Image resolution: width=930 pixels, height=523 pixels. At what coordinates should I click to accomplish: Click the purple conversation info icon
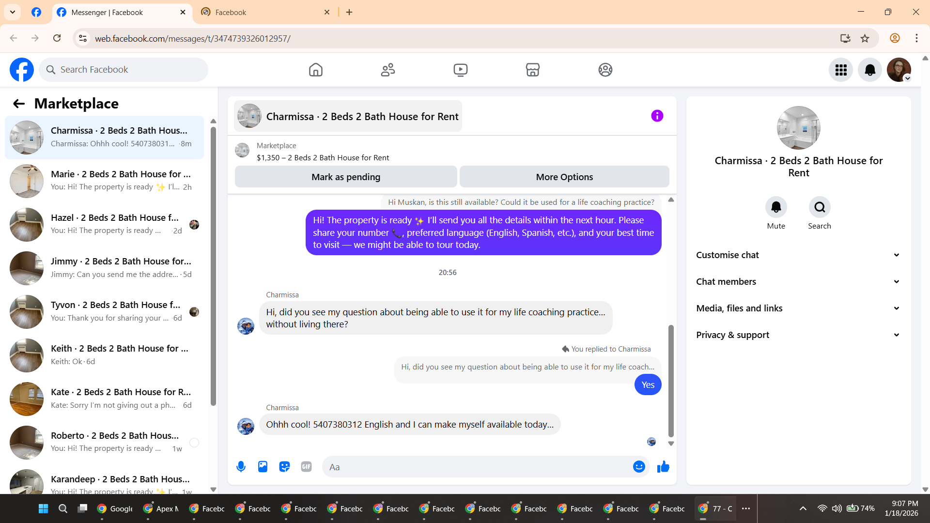(657, 116)
